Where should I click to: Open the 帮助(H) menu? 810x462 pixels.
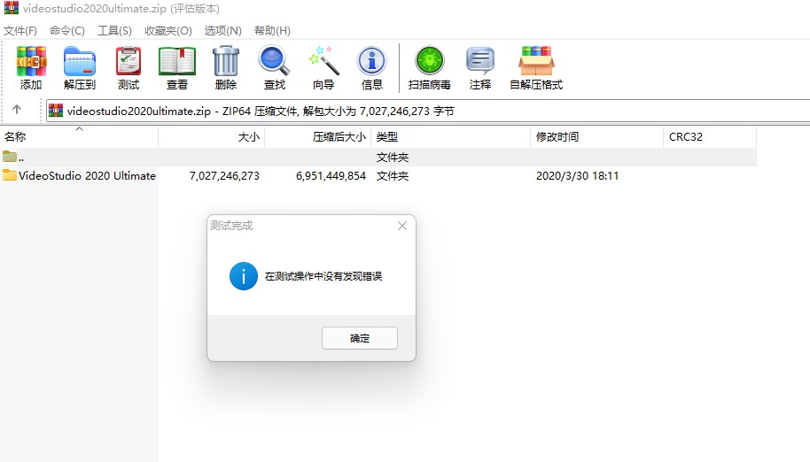coord(272,30)
